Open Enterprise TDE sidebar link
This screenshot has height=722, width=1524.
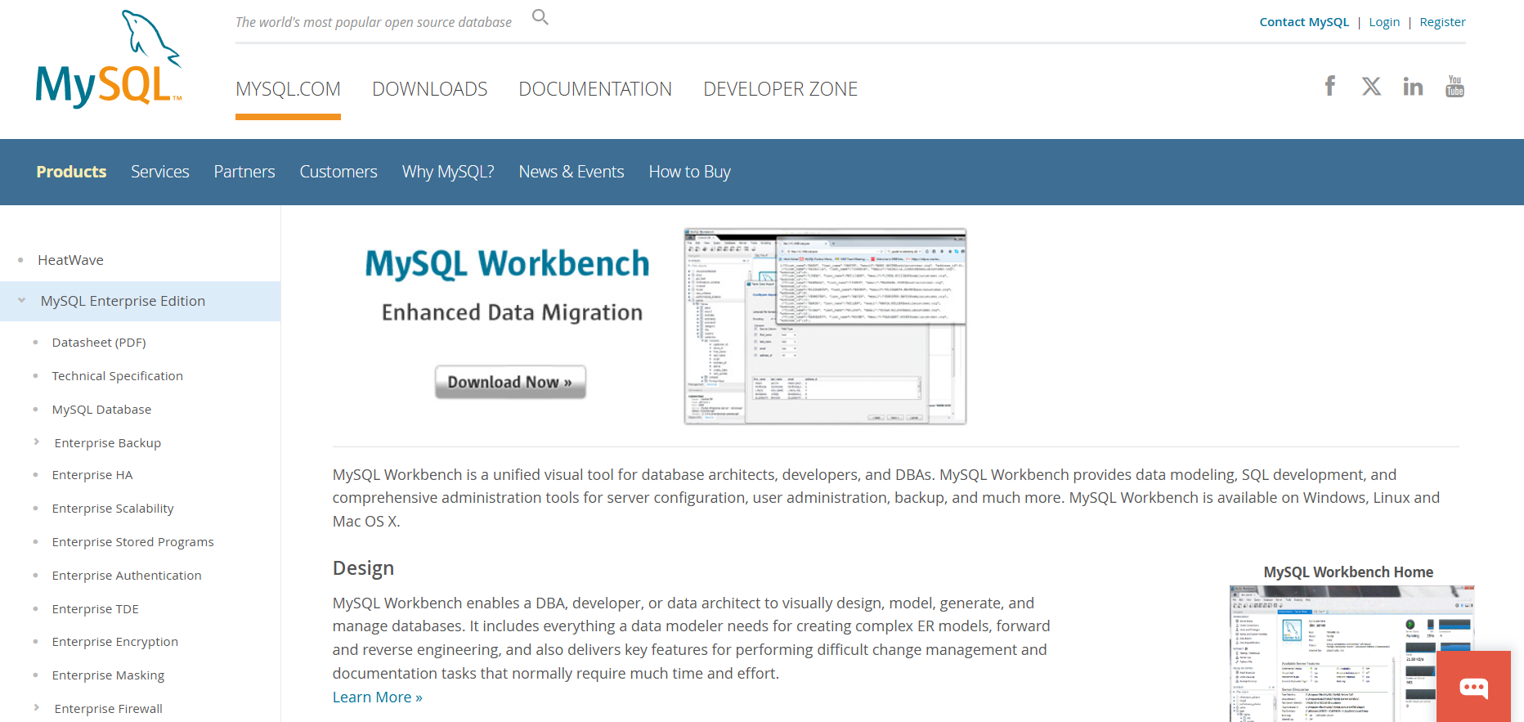pos(96,609)
